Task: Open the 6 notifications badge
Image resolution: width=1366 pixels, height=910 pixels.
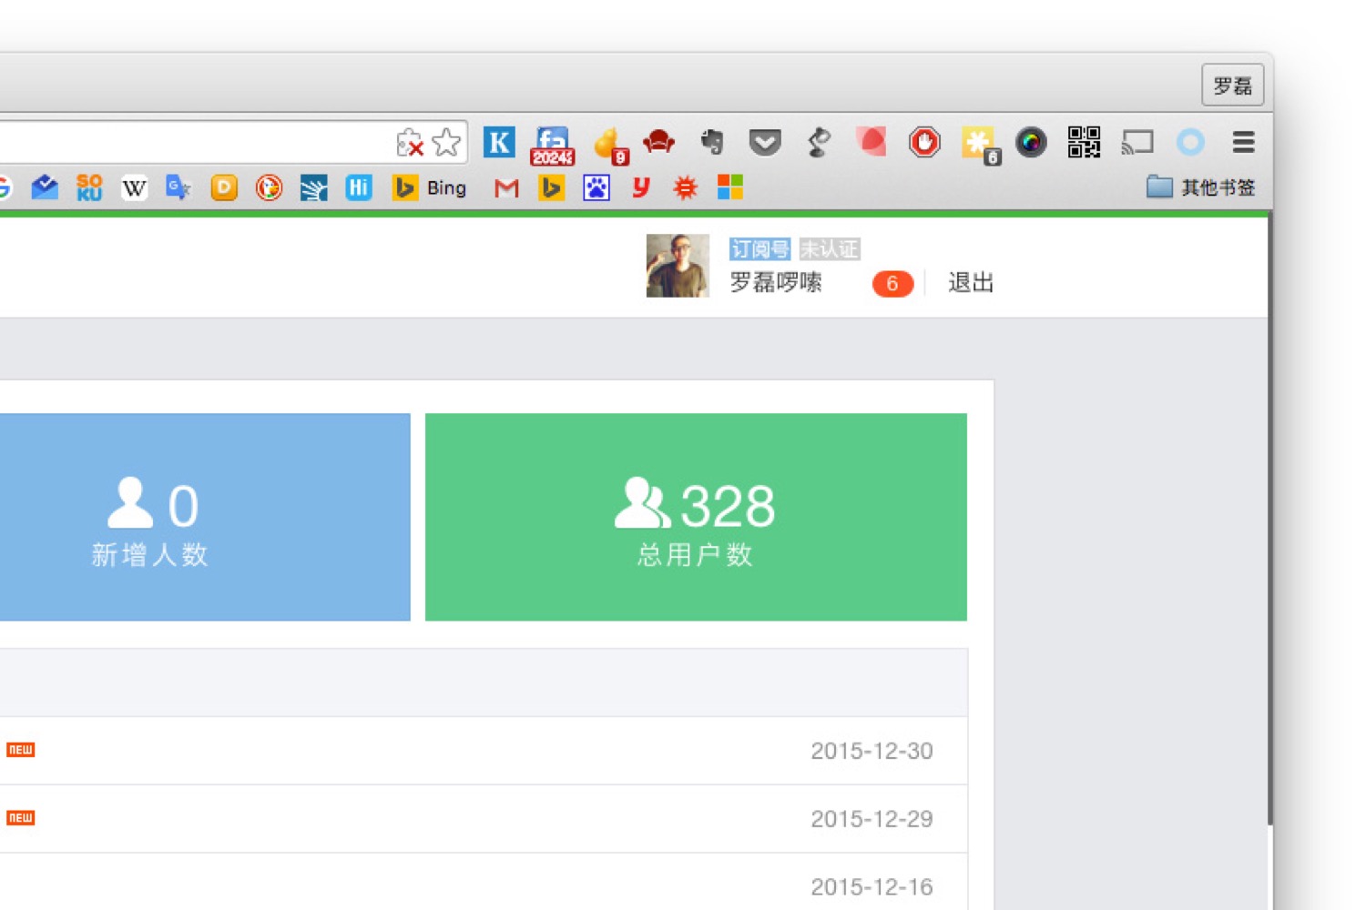Action: click(x=892, y=284)
